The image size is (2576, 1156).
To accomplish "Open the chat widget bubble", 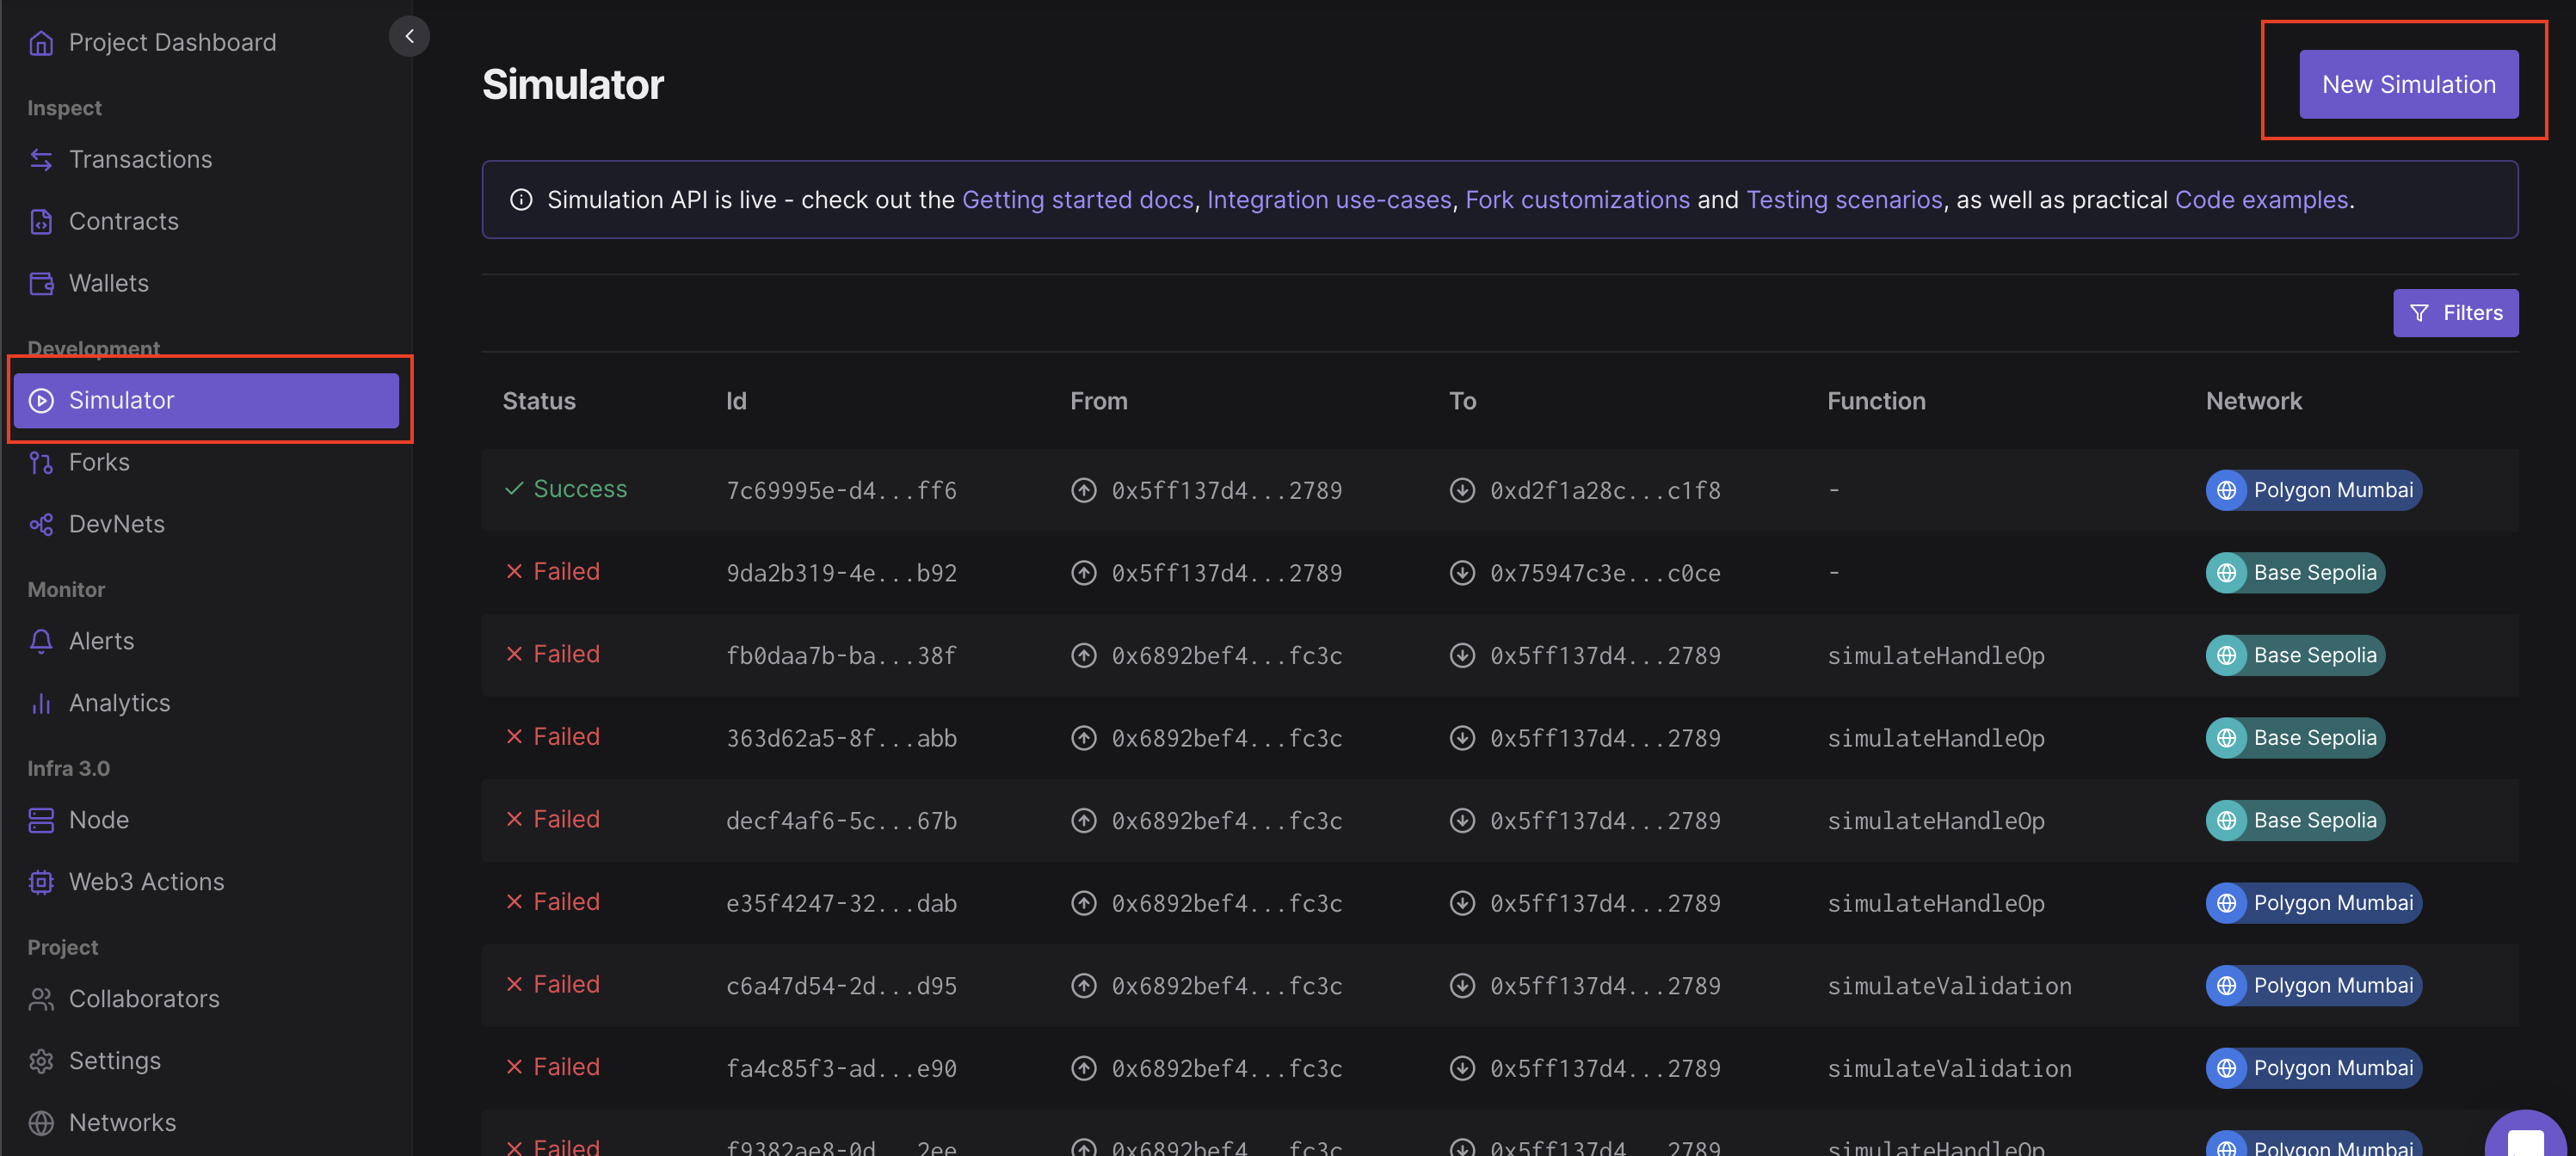I will [x=2525, y=1140].
